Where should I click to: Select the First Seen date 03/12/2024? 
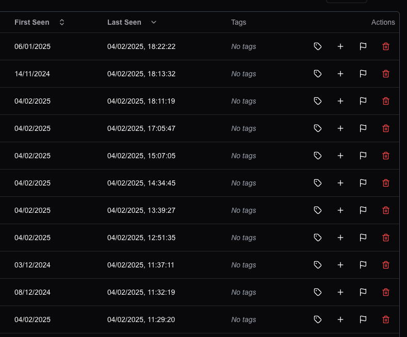[32, 265]
